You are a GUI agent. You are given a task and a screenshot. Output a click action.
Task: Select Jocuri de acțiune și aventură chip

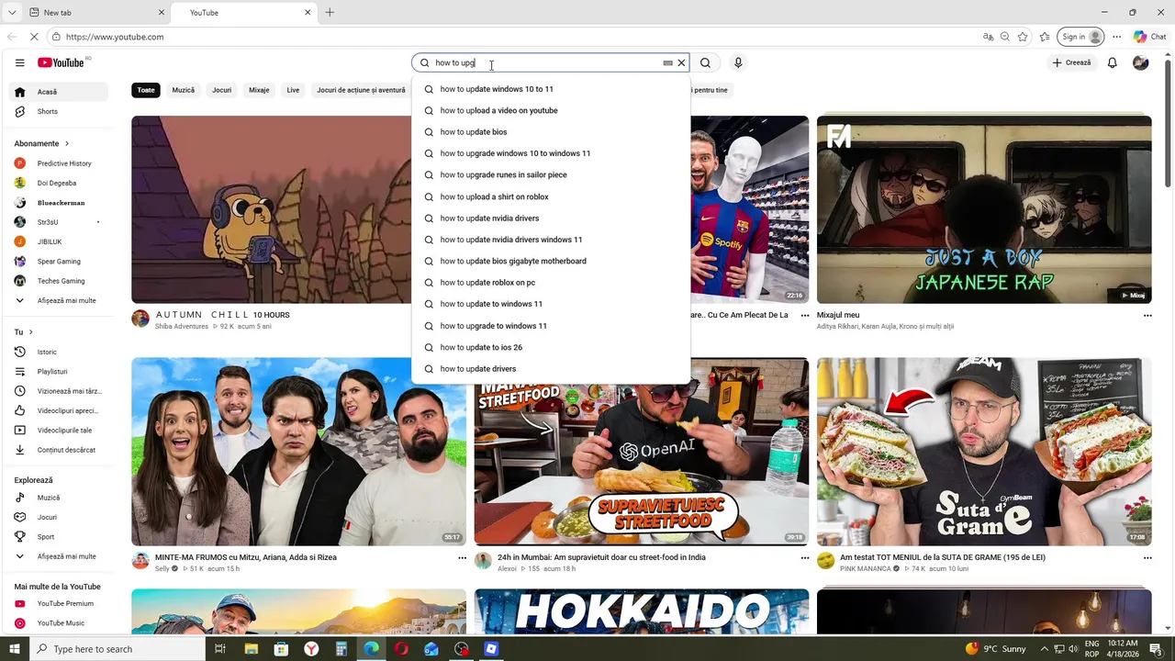[x=361, y=90]
